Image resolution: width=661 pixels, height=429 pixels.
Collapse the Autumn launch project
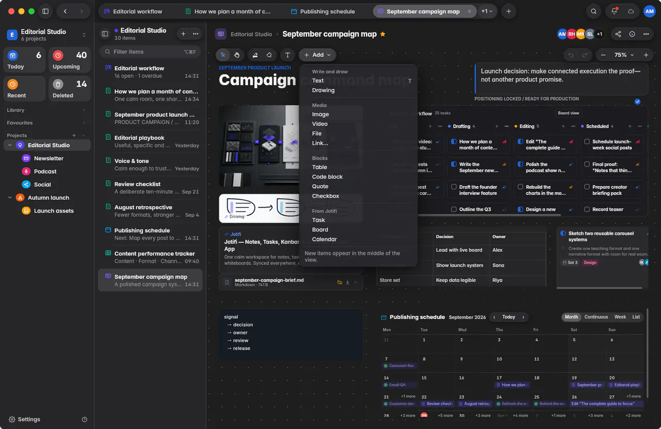10,198
